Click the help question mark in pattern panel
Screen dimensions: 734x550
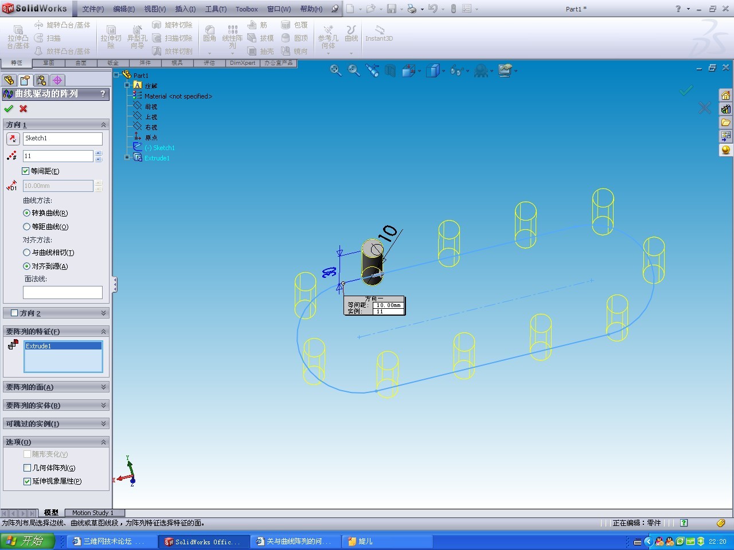pyautogui.click(x=103, y=94)
